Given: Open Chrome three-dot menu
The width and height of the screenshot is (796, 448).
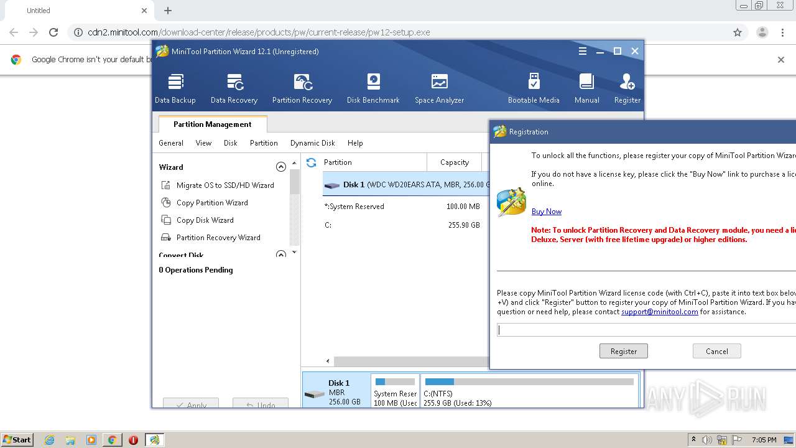Looking at the screenshot, I should click(782, 32).
